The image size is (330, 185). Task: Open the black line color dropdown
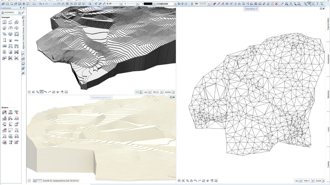(x=154, y=4)
